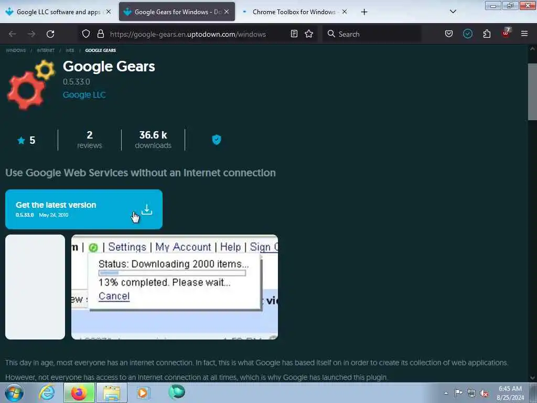Click the blue checkmark extension icon

467,34
